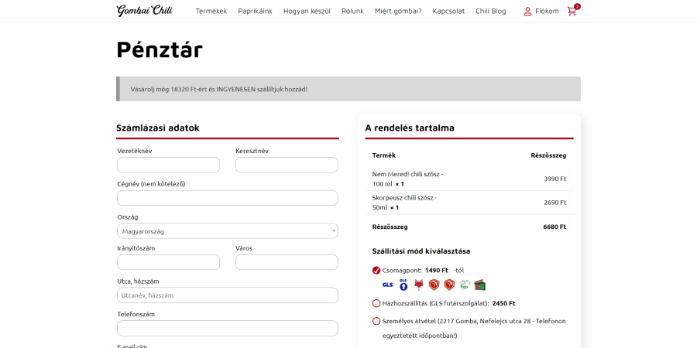Focus the Telefonszám phone field
697x348 pixels.
click(x=228, y=329)
